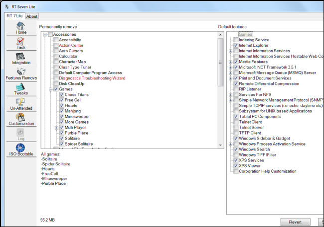Select the ISO-Bootable disc icon
The image size is (324, 227).
point(20,148)
